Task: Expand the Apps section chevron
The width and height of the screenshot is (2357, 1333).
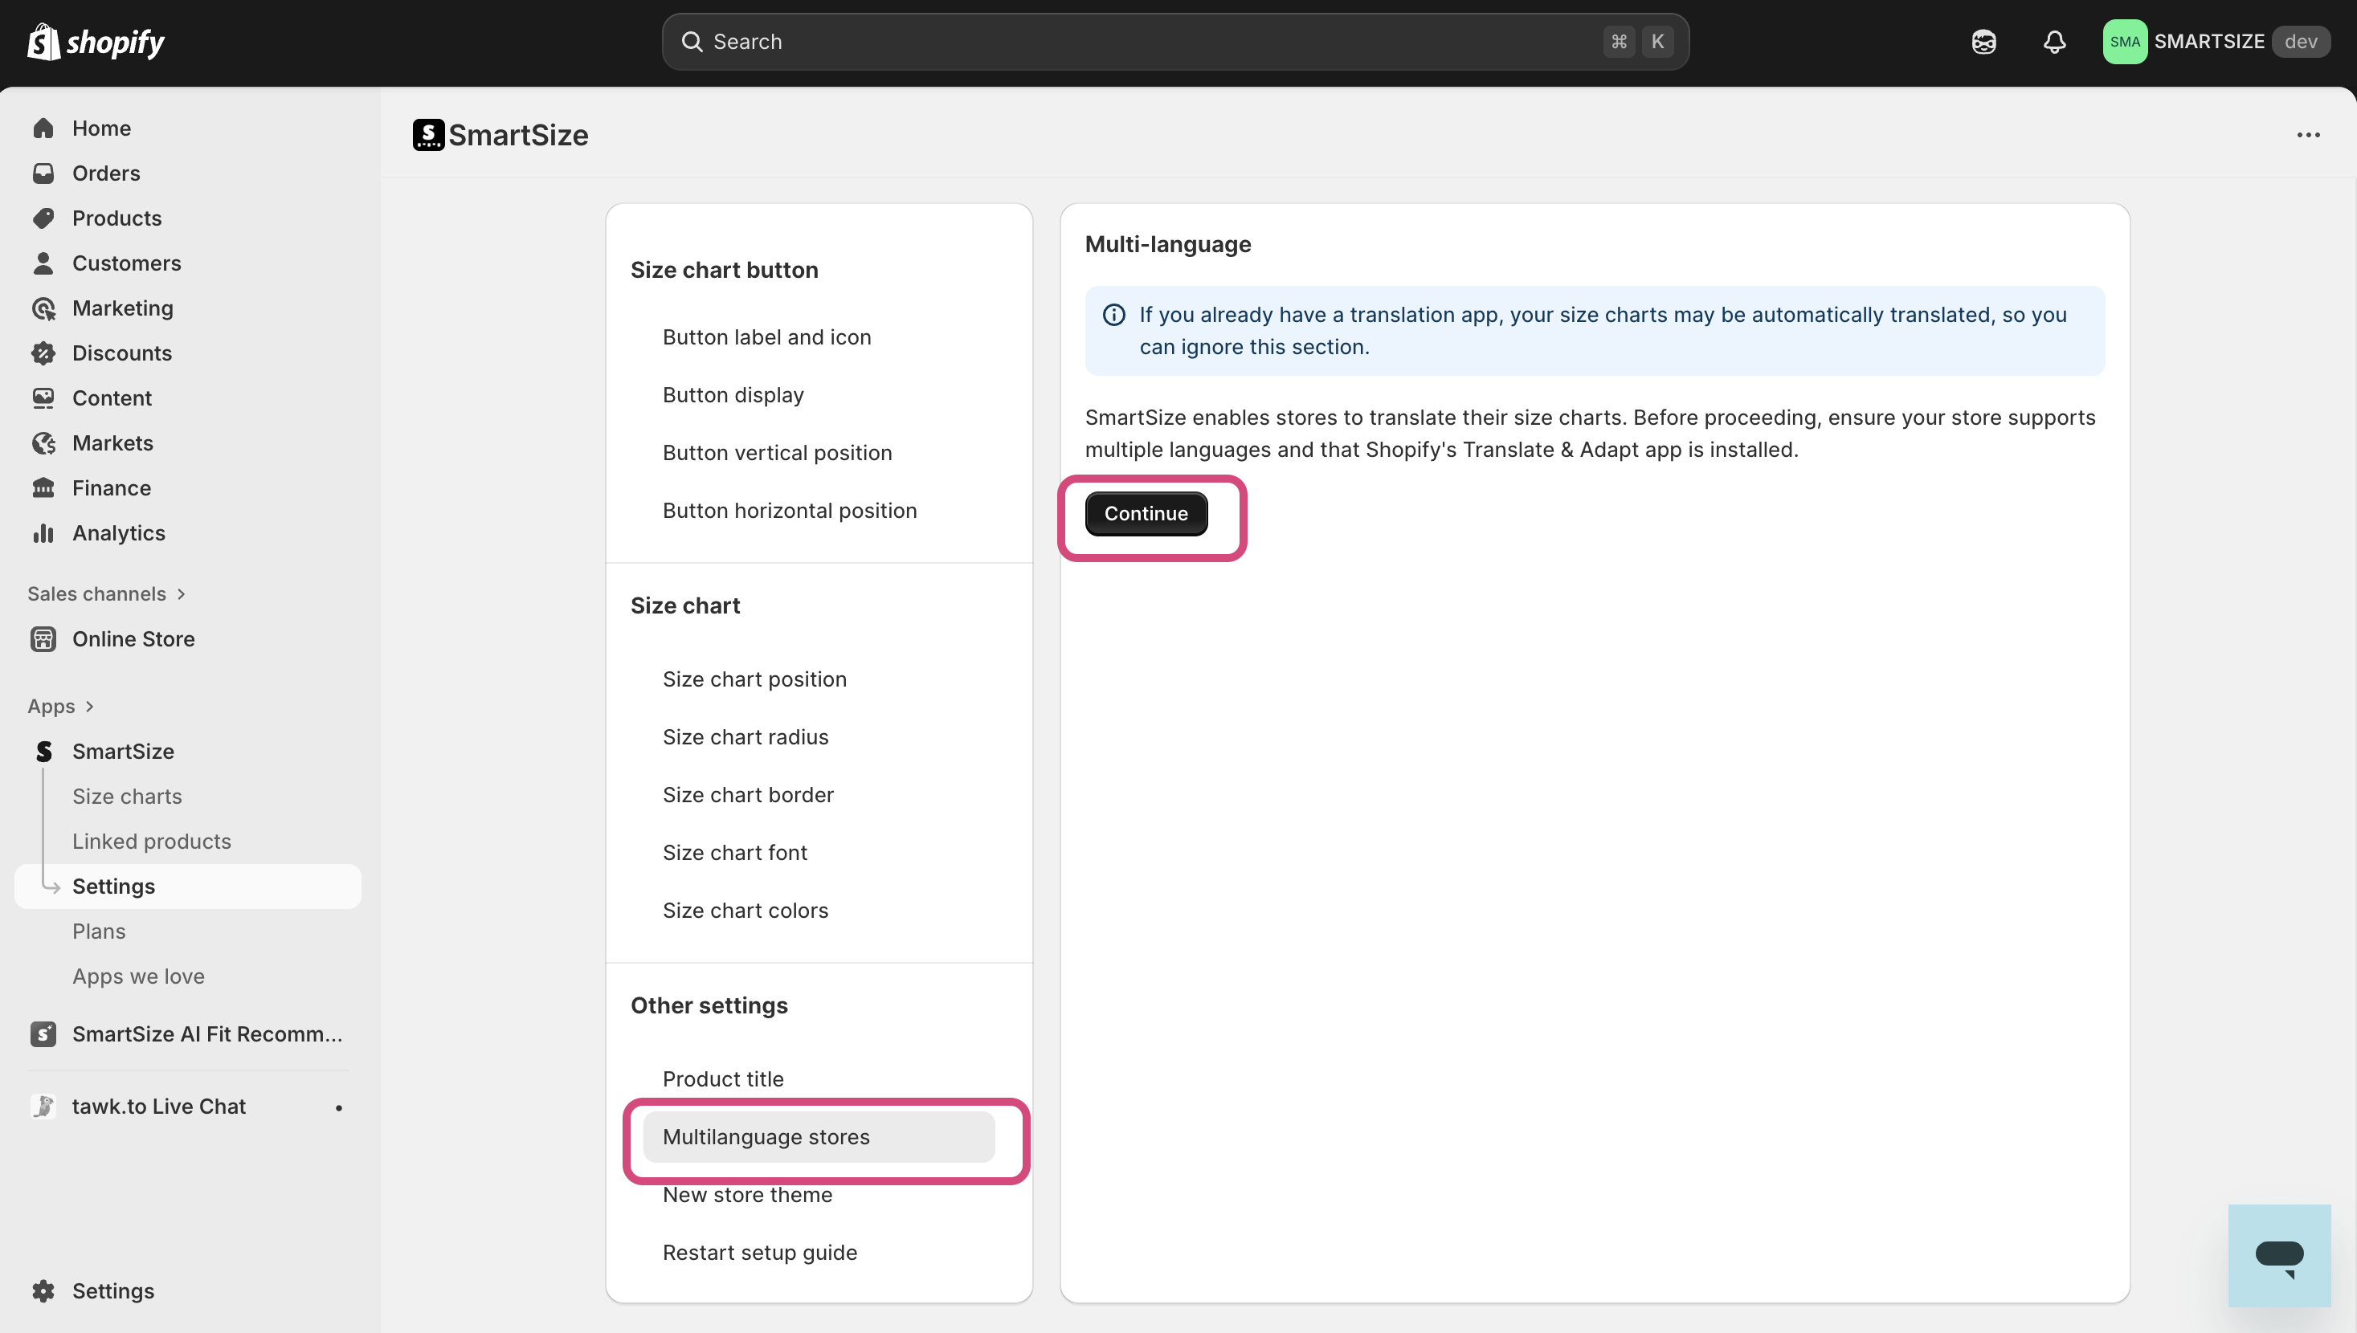Action: 90,707
